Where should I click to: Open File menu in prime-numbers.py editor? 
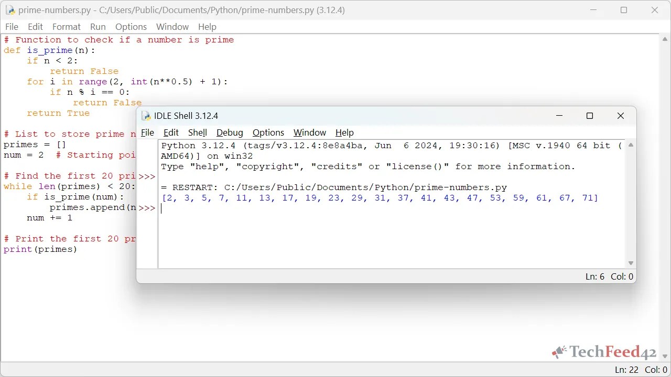point(12,27)
